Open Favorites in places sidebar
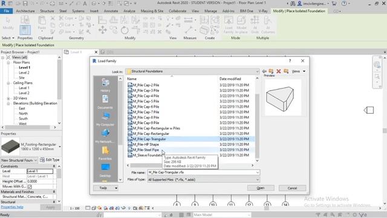 [105, 153]
